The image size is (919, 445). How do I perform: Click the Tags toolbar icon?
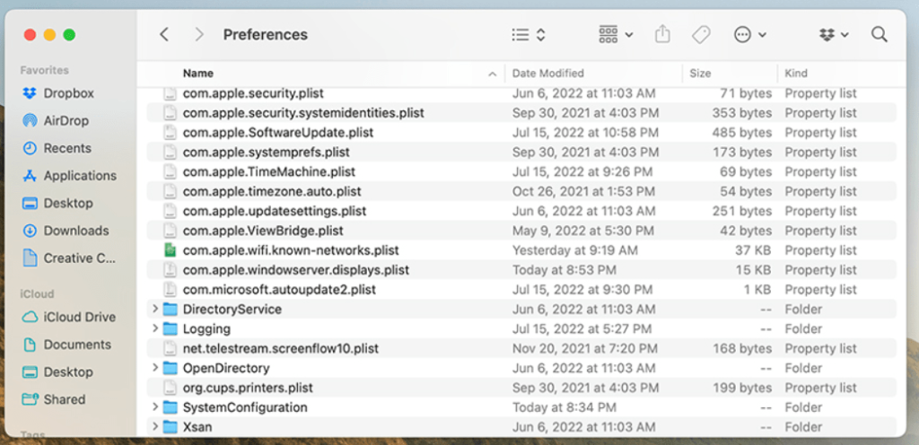click(701, 35)
